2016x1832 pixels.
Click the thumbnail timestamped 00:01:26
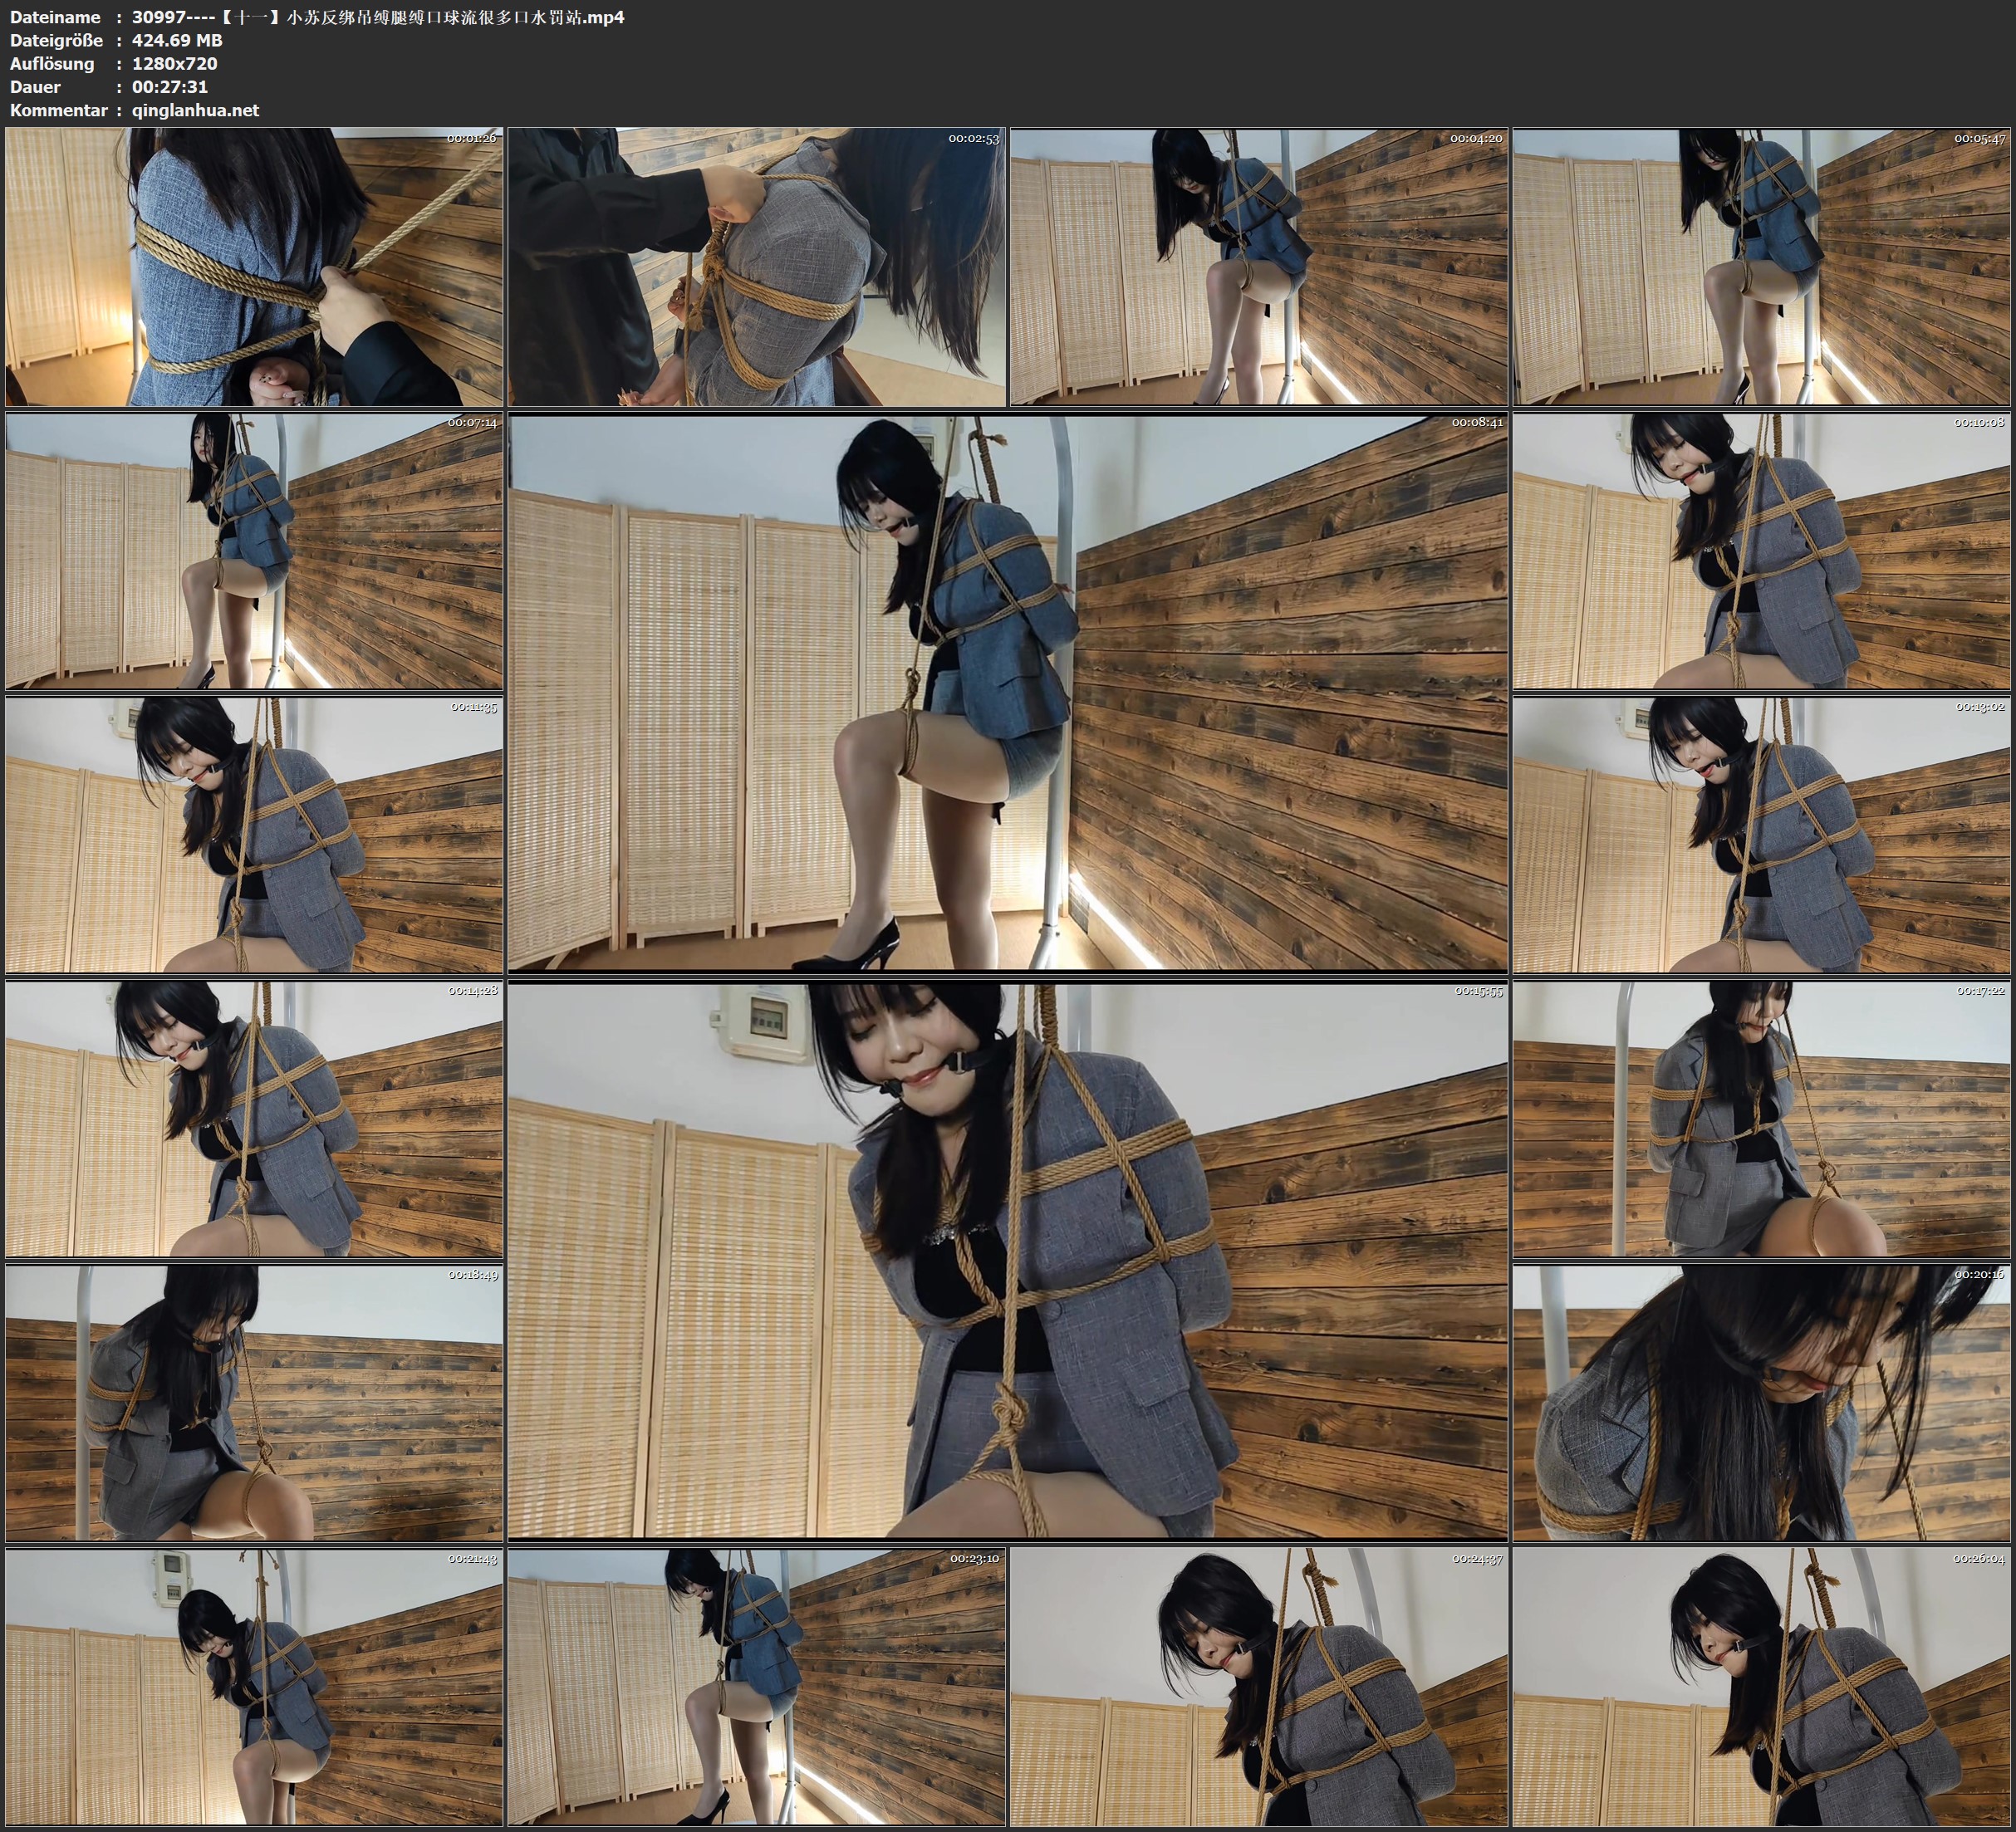pyautogui.click(x=254, y=266)
